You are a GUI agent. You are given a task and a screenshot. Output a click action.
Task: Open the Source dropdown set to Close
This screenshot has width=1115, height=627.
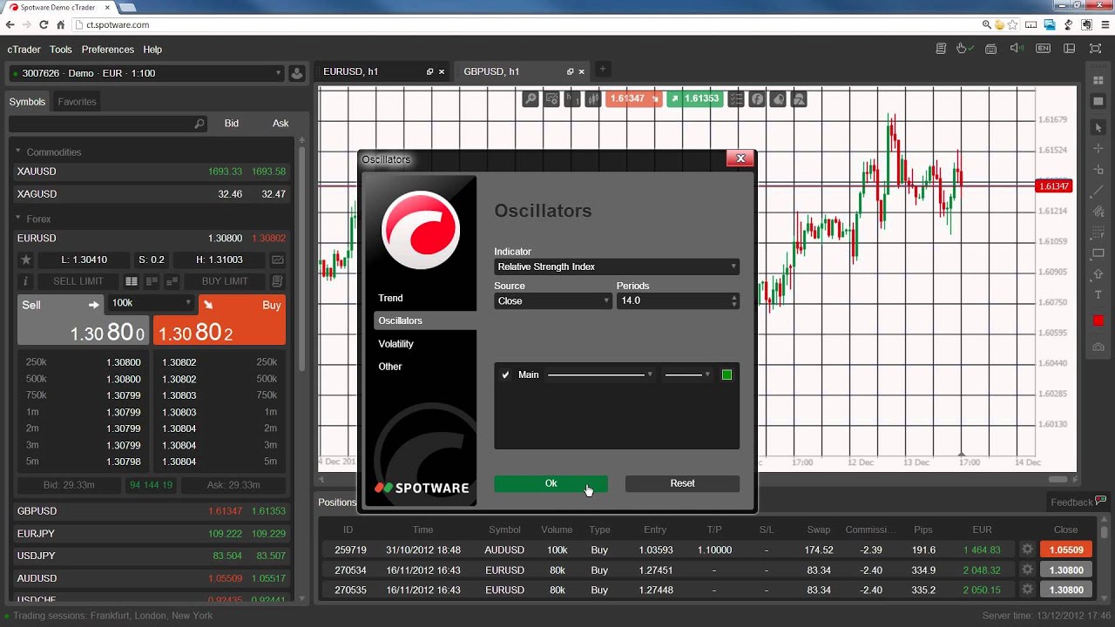553,300
